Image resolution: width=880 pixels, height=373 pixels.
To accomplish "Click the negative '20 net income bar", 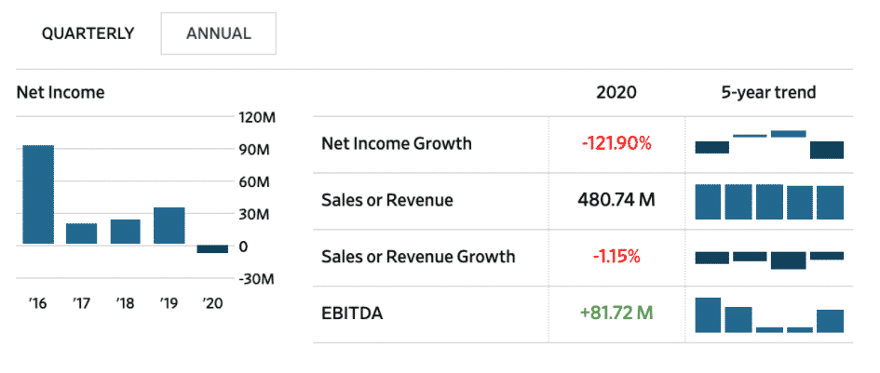I will pyautogui.click(x=212, y=249).
